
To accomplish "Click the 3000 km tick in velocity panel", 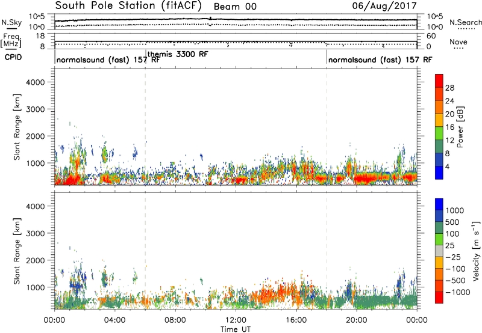I will tap(36, 233).
